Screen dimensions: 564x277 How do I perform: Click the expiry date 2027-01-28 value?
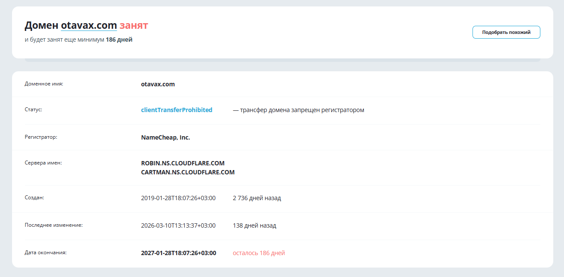(x=179, y=253)
